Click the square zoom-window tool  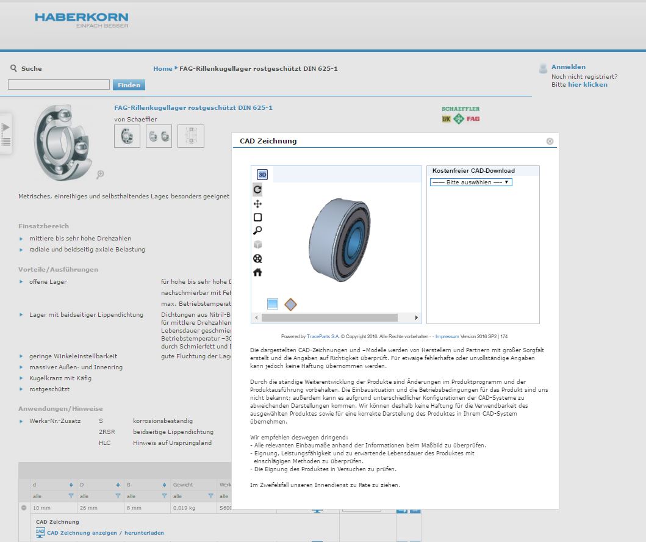[257, 217]
